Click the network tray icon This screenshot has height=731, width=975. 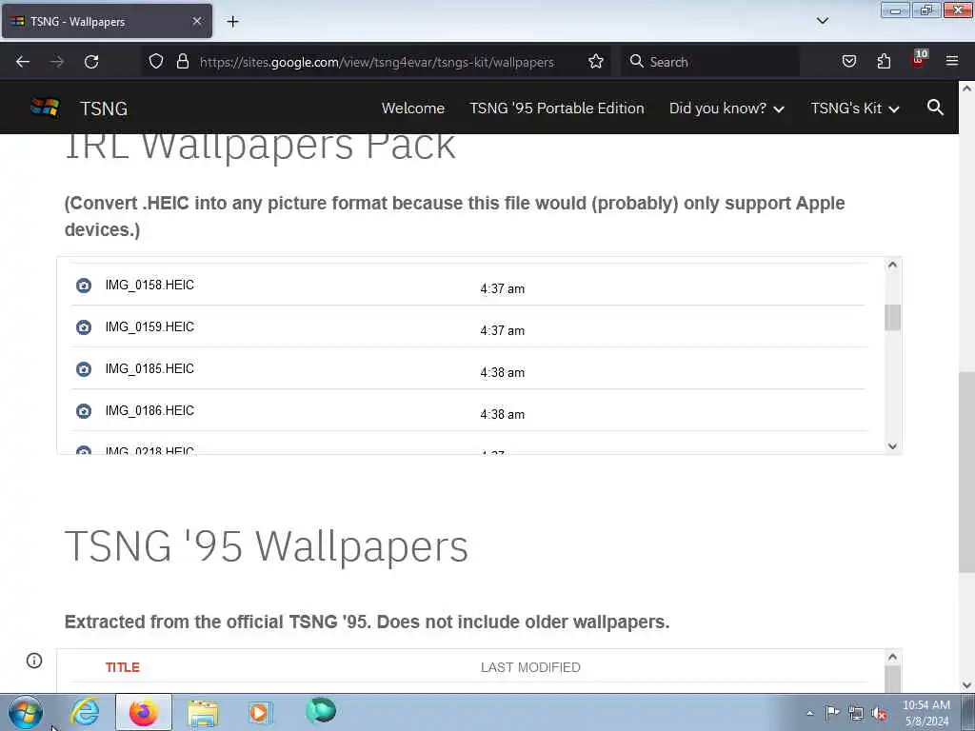(x=856, y=714)
